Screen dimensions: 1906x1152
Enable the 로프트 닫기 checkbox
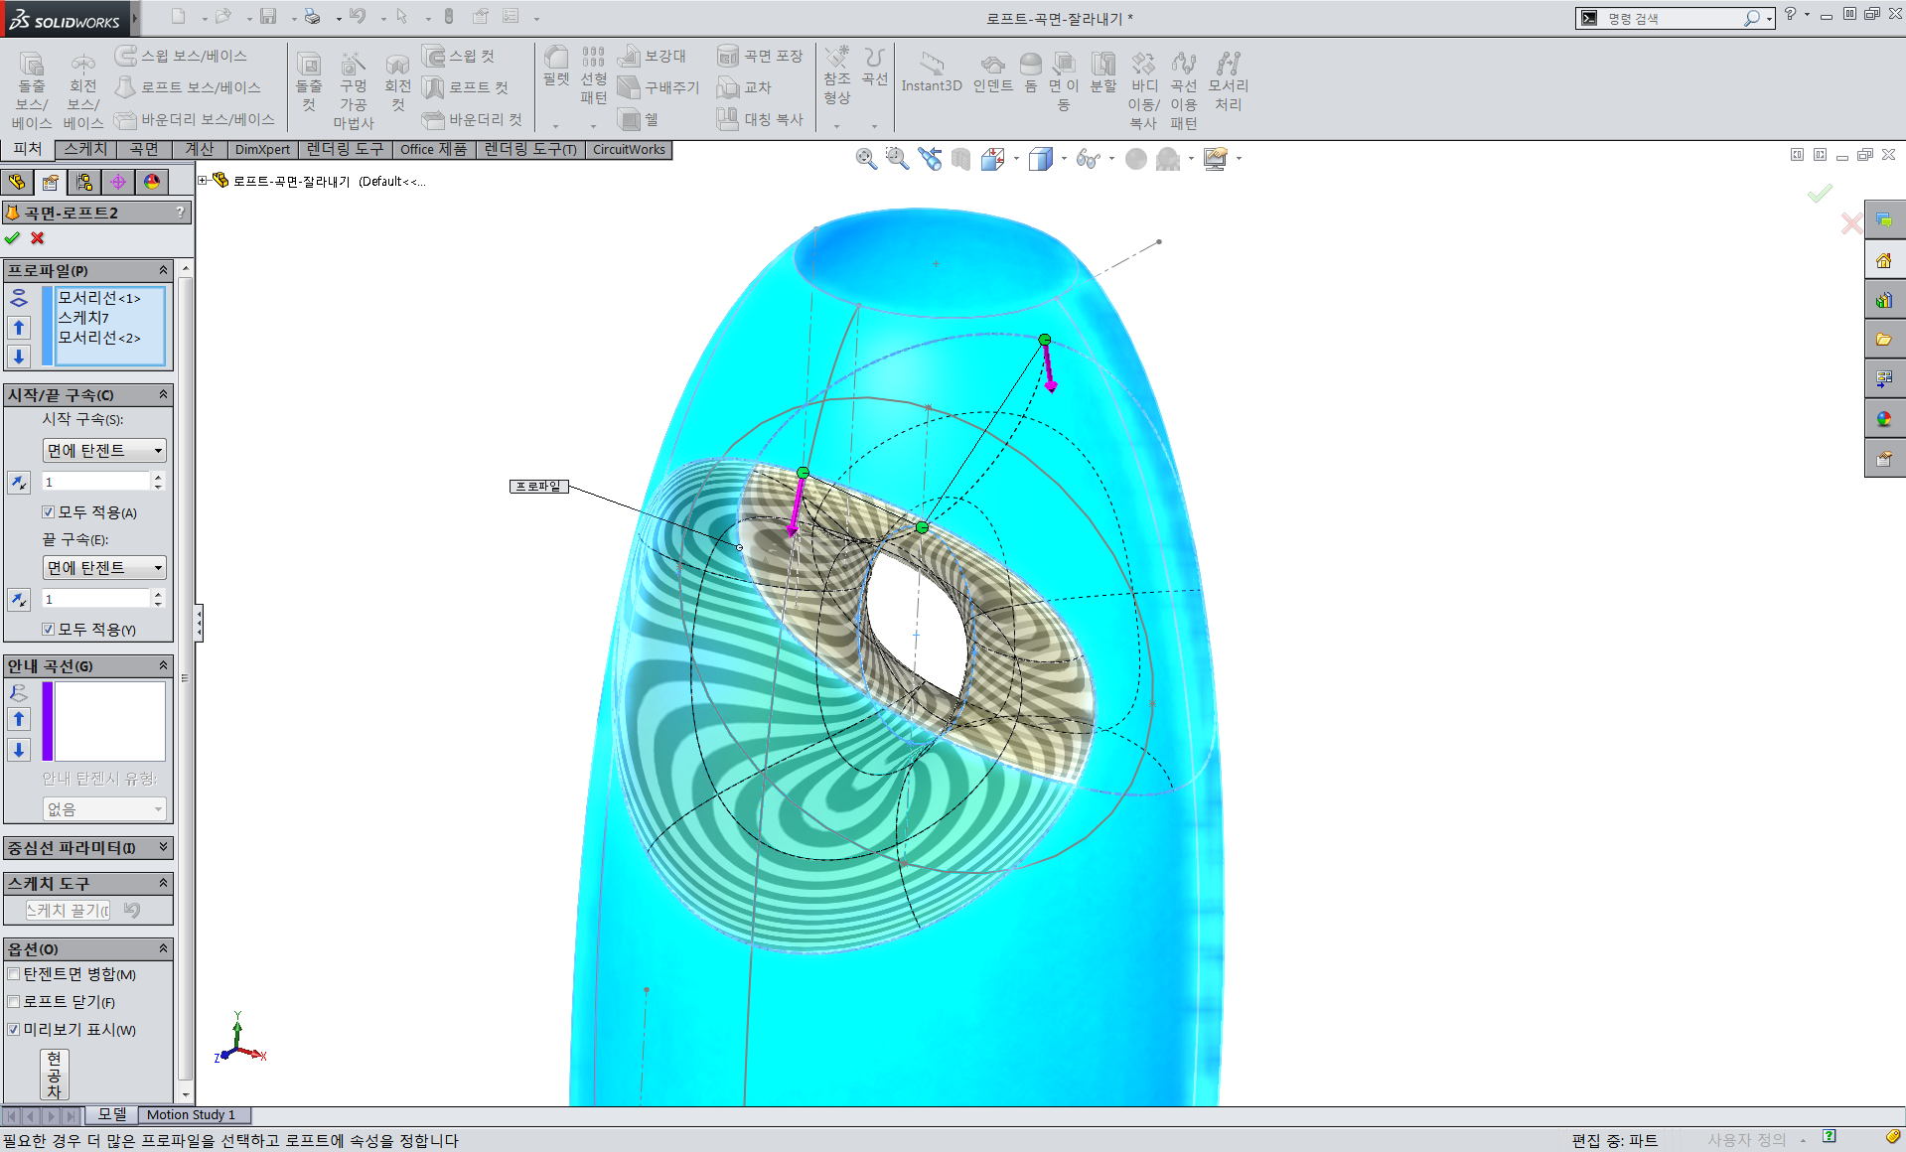point(14,1002)
